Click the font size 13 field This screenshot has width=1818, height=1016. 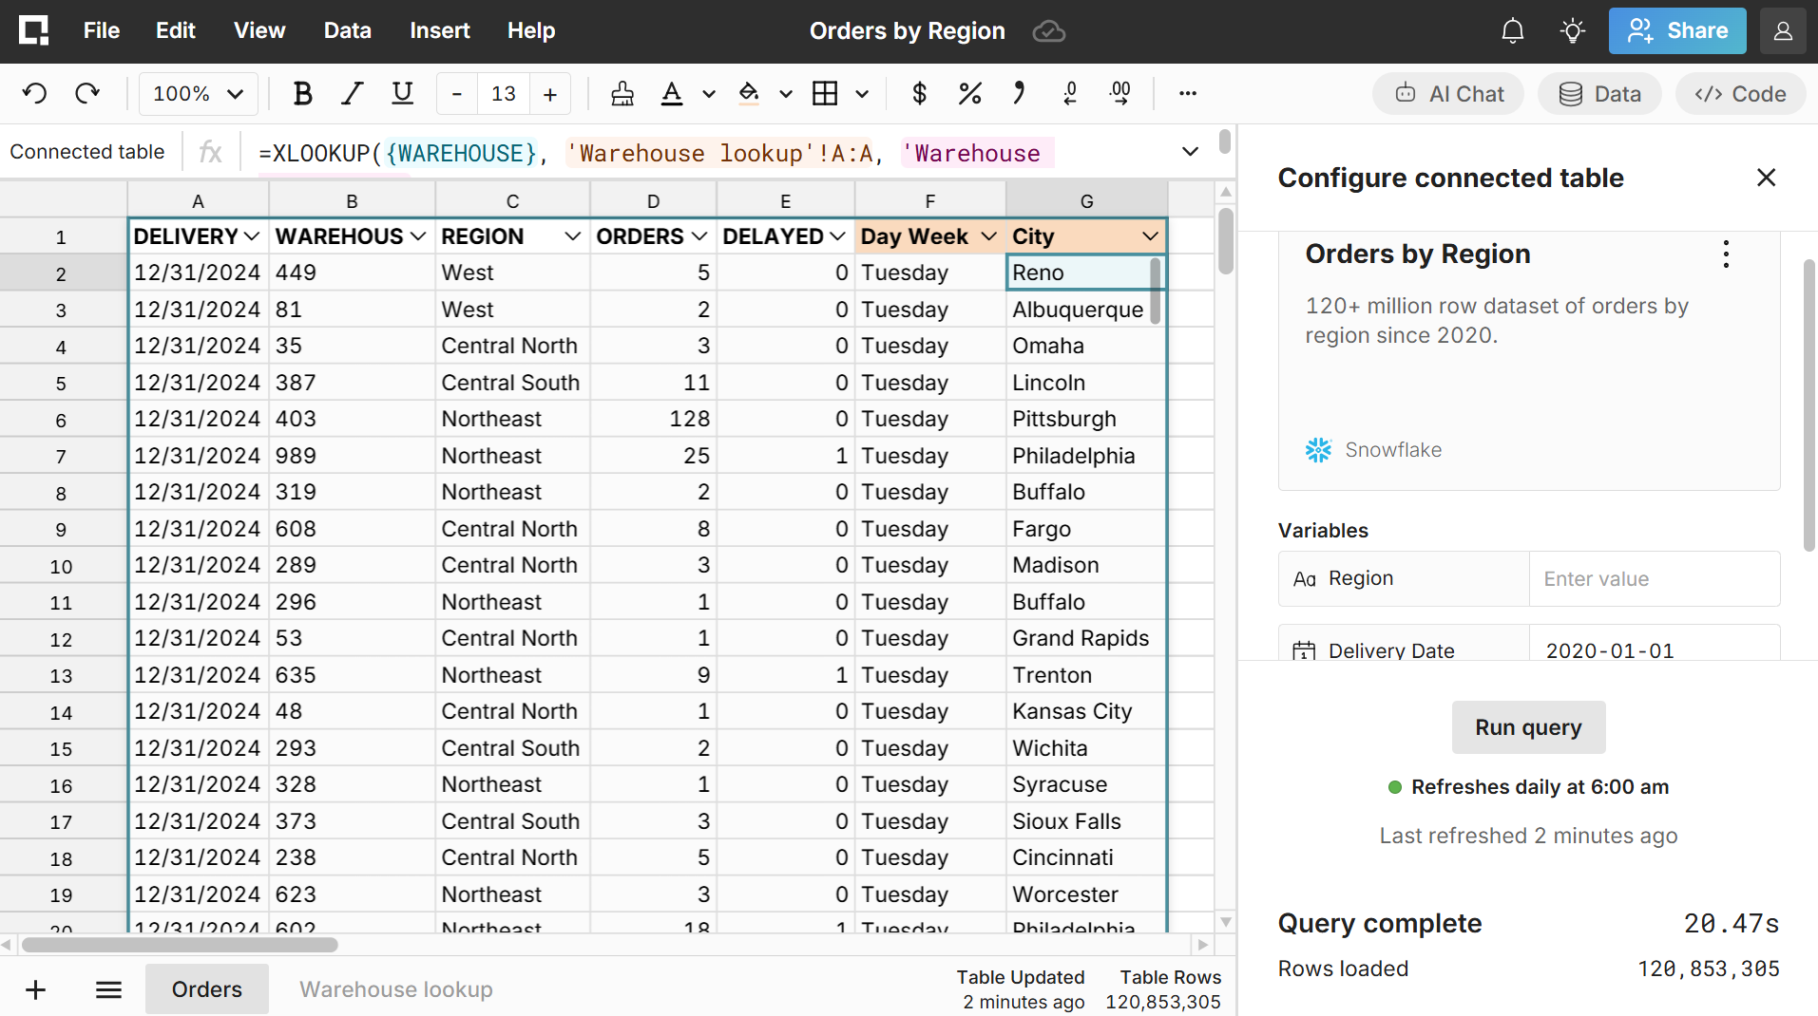point(504,93)
